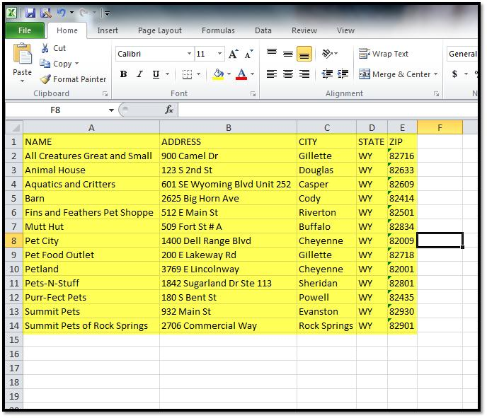Open the Undo history dropdown arrow

71,13
